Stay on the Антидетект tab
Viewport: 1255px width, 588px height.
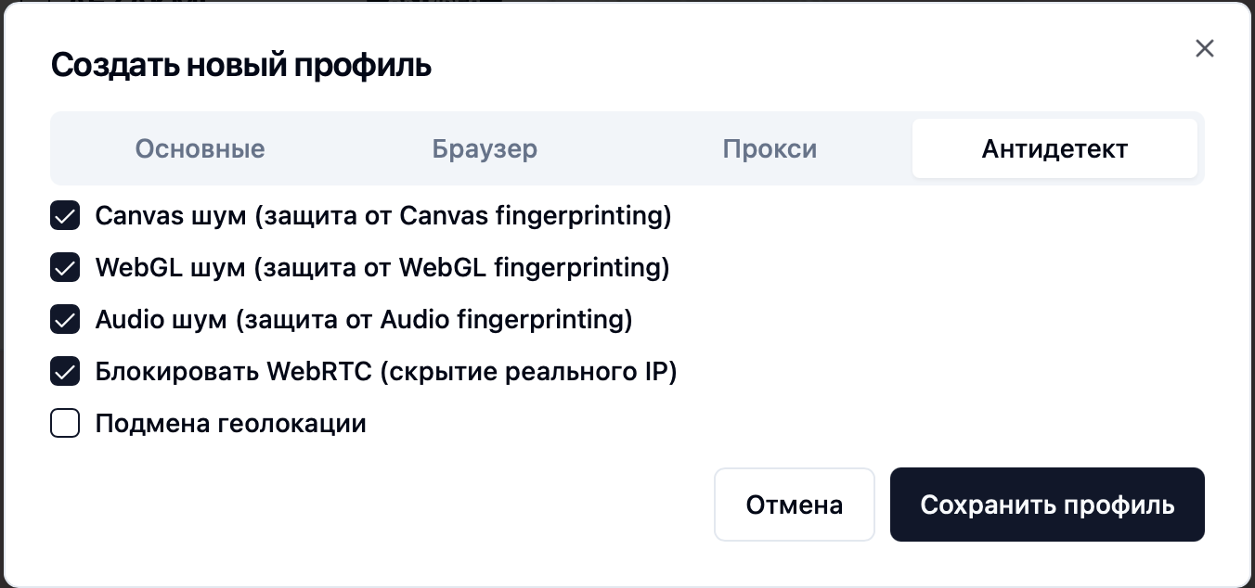coord(1054,147)
